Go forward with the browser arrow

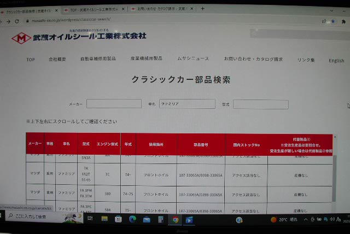[9, 21]
